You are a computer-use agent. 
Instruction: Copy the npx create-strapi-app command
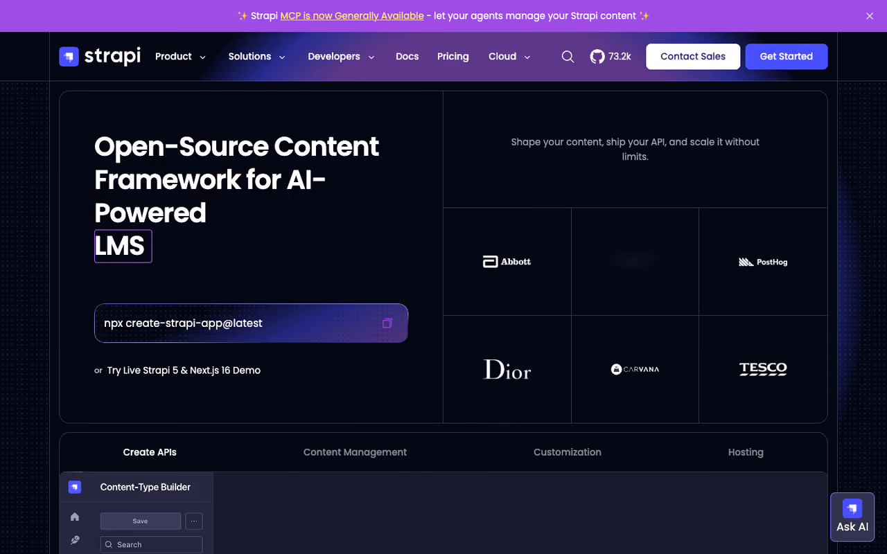387,323
